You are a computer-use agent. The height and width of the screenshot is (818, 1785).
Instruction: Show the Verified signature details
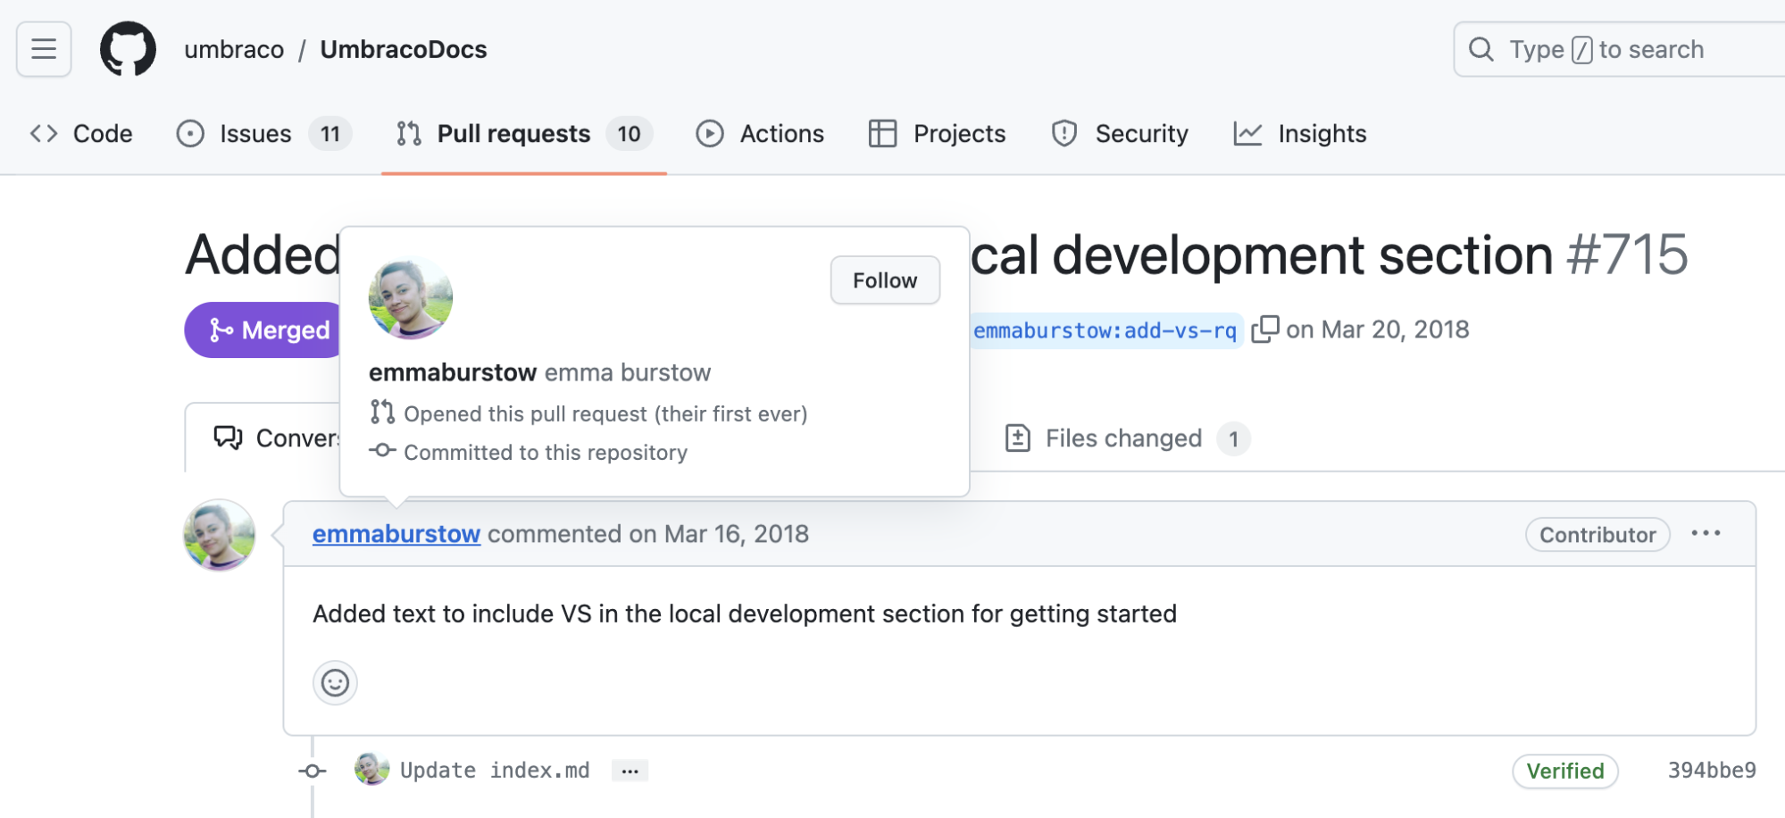pos(1565,771)
